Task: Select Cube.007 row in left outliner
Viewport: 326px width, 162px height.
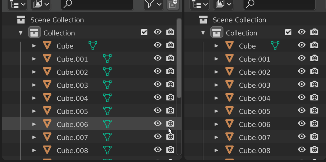Action: (92, 137)
